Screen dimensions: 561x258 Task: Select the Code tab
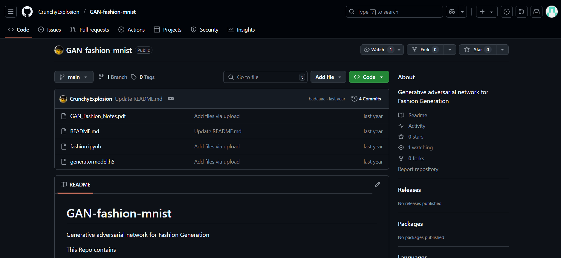19,30
